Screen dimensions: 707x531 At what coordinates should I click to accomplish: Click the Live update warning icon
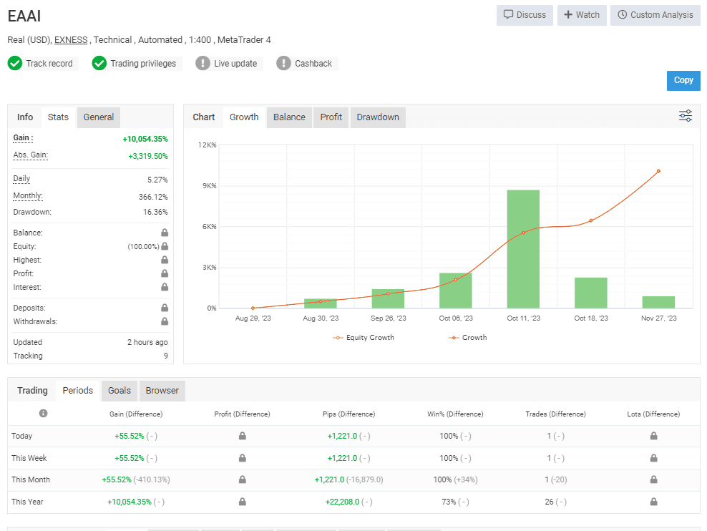(203, 64)
